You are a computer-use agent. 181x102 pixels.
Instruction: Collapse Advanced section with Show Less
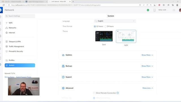coord(148,88)
